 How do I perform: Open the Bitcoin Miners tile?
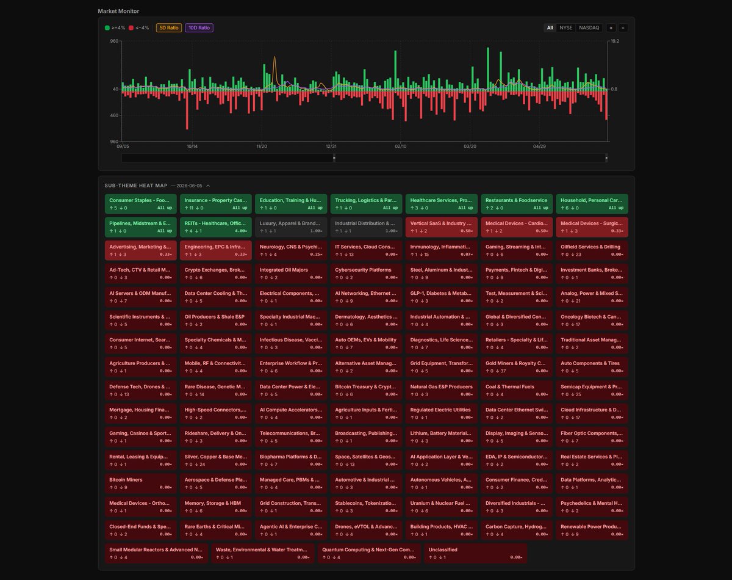(141, 484)
